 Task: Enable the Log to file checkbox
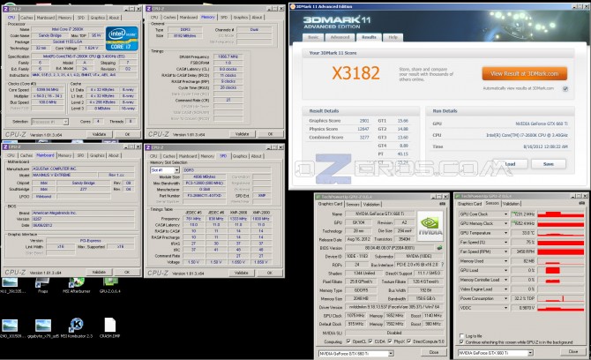461,335
